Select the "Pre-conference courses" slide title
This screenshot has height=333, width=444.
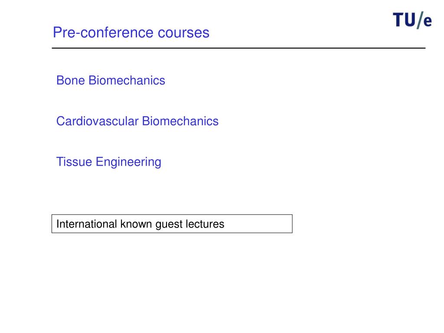click(x=131, y=32)
